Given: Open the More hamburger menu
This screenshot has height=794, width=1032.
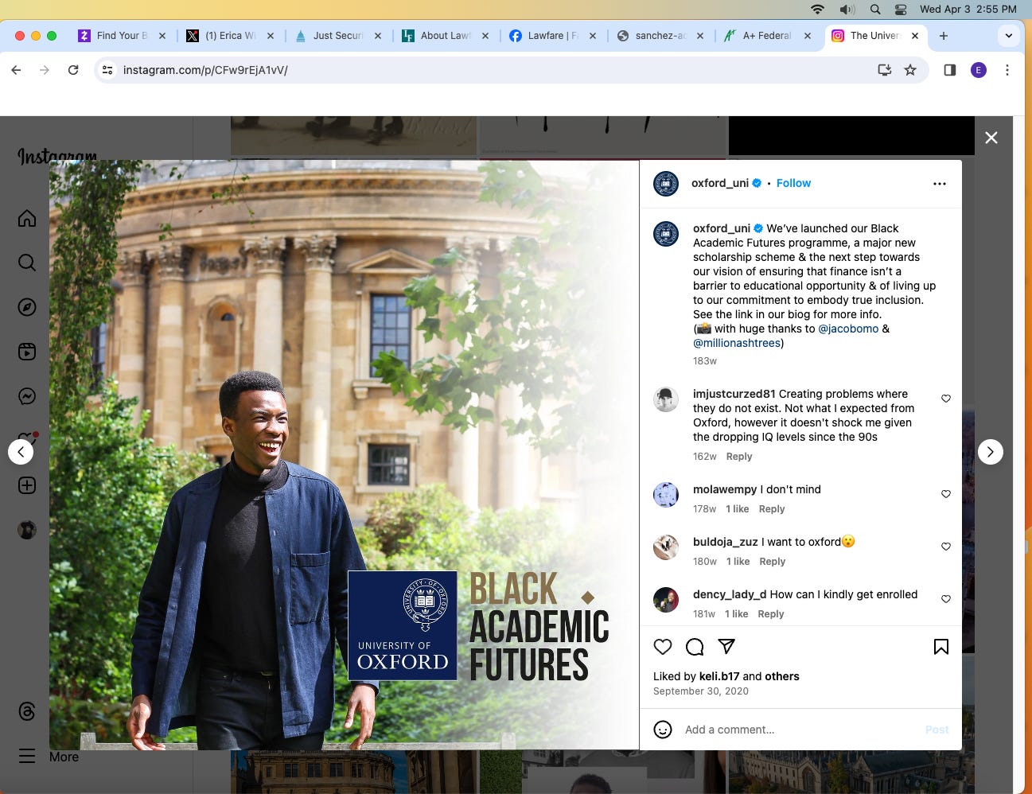Looking at the screenshot, I should (x=27, y=756).
